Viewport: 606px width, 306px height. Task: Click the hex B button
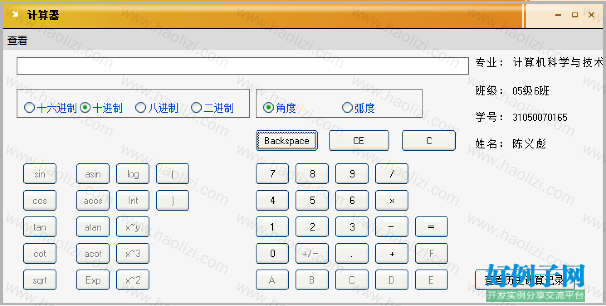point(312,280)
